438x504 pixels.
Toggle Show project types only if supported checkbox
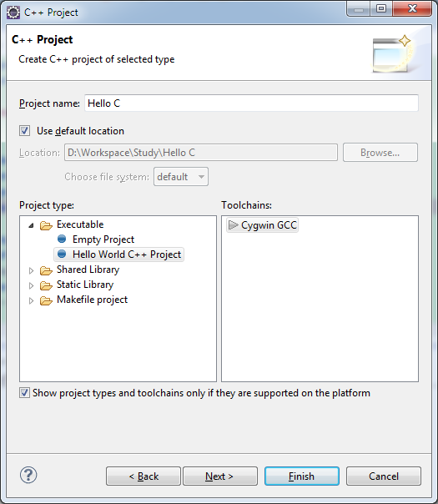[24, 393]
